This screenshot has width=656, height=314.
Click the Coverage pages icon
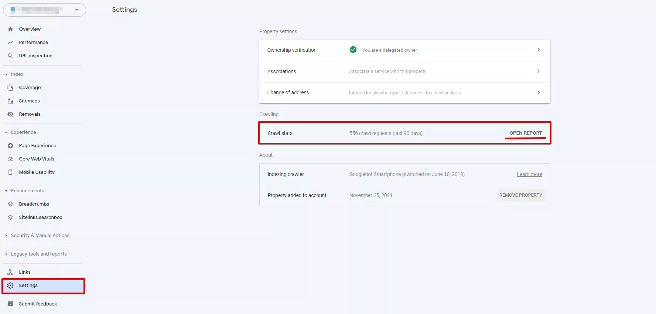click(x=10, y=88)
